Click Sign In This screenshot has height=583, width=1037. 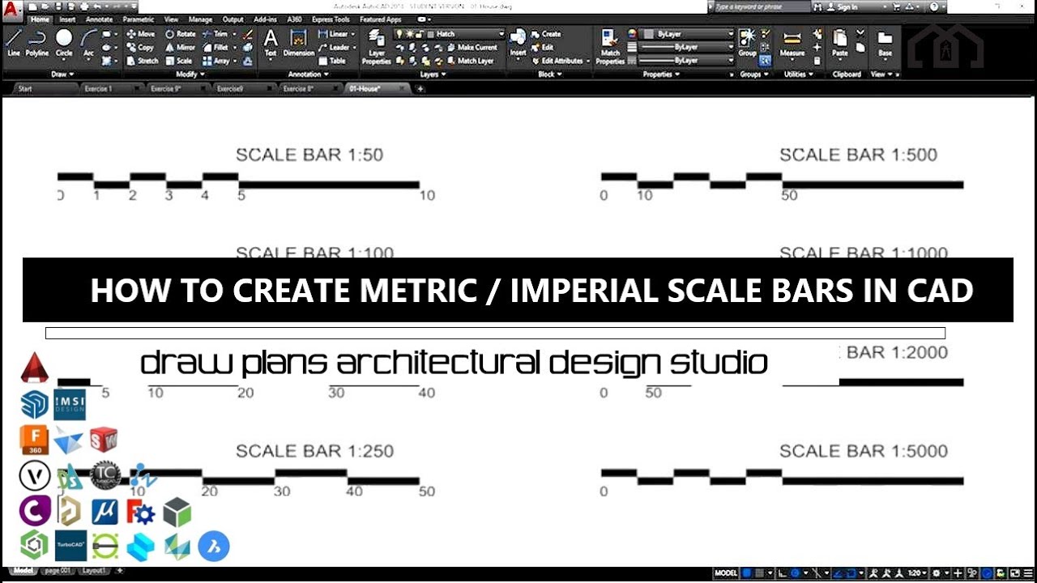point(843,6)
